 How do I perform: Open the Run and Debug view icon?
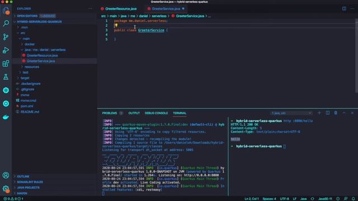pos(6,50)
